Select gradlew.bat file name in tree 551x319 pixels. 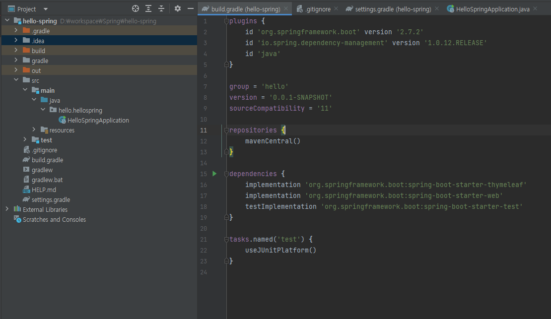47,180
